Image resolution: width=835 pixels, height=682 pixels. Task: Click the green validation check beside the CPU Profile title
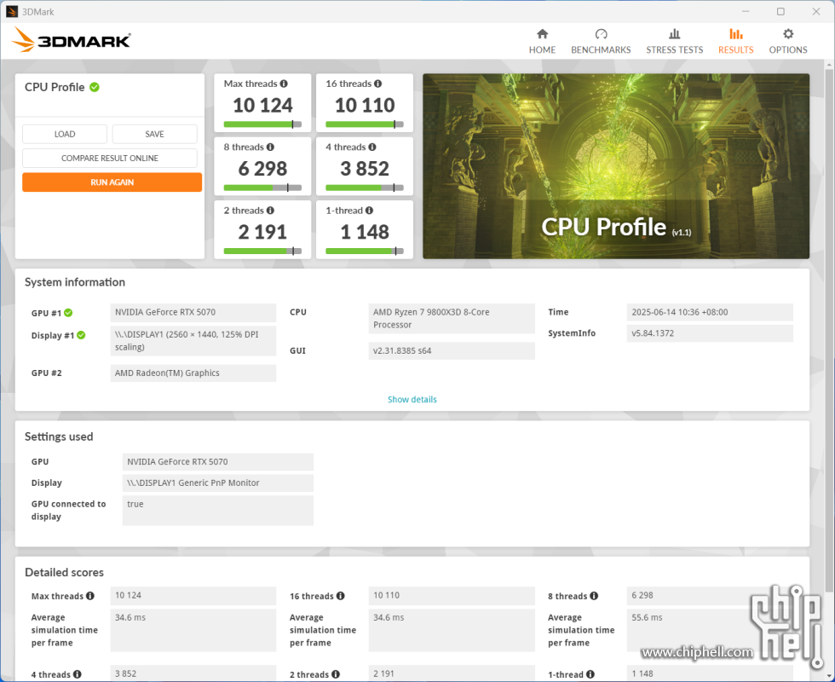coord(95,87)
